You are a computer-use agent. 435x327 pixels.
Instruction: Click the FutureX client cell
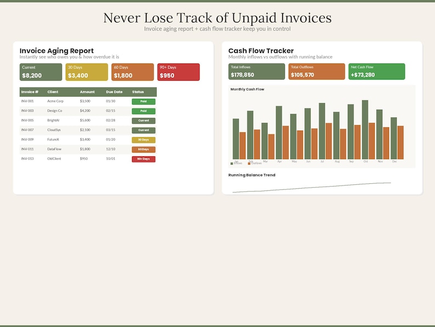point(53,139)
